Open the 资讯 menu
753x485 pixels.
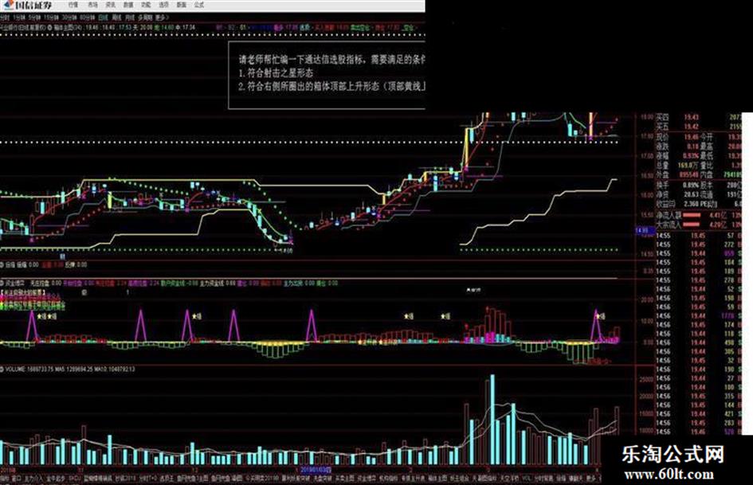[x=111, y=5]
